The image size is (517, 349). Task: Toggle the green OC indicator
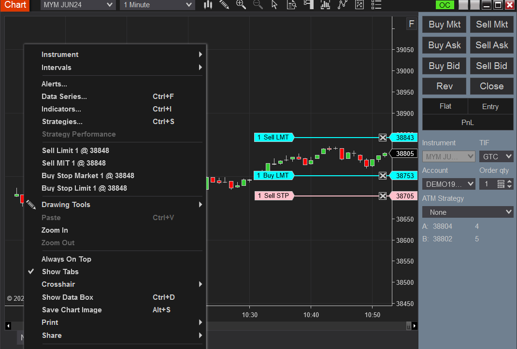[445, 5]
